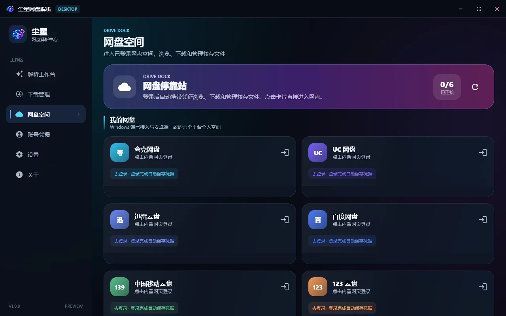
Task: Switch to 下载管理 page
Action: coord(46,94)
